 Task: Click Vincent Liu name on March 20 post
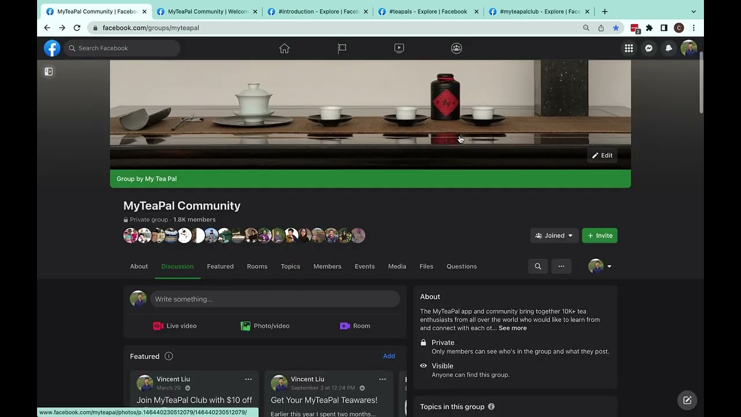coord(173,379)
